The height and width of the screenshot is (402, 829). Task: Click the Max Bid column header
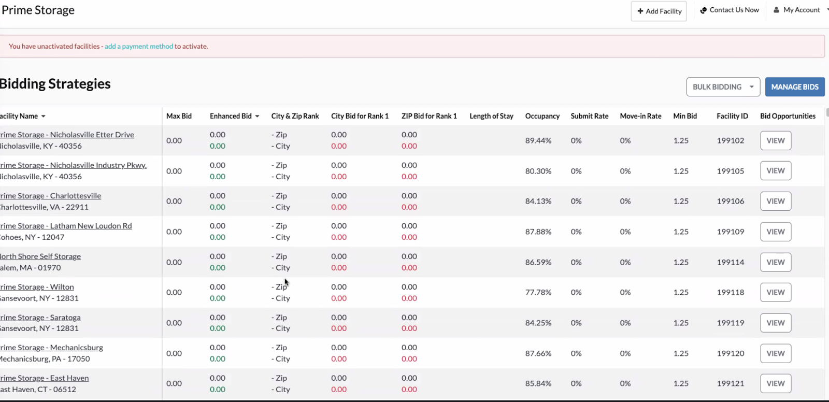pos(179,116)
